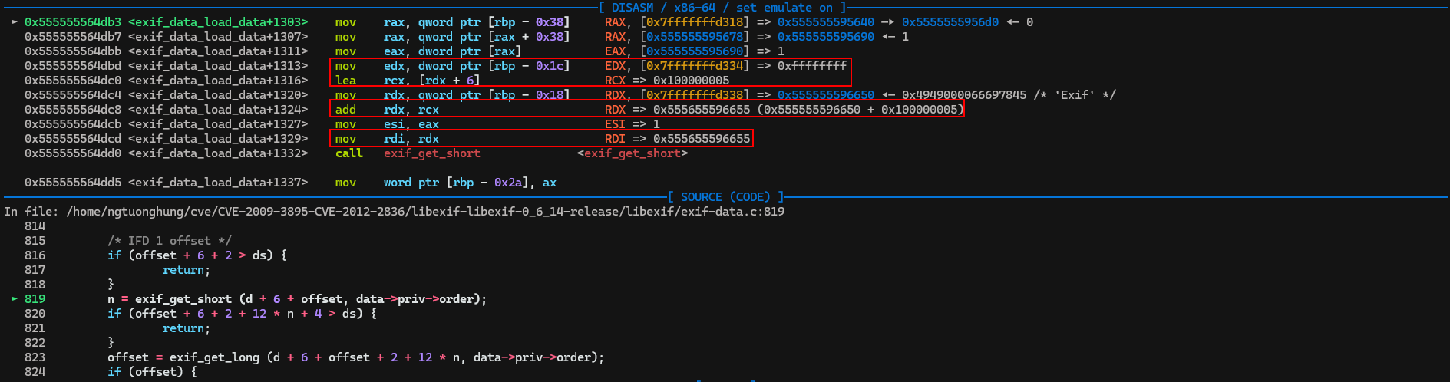1450x382 pixels.
Task: Select the EDX value 0xffffffff
Action: [812, 66]
